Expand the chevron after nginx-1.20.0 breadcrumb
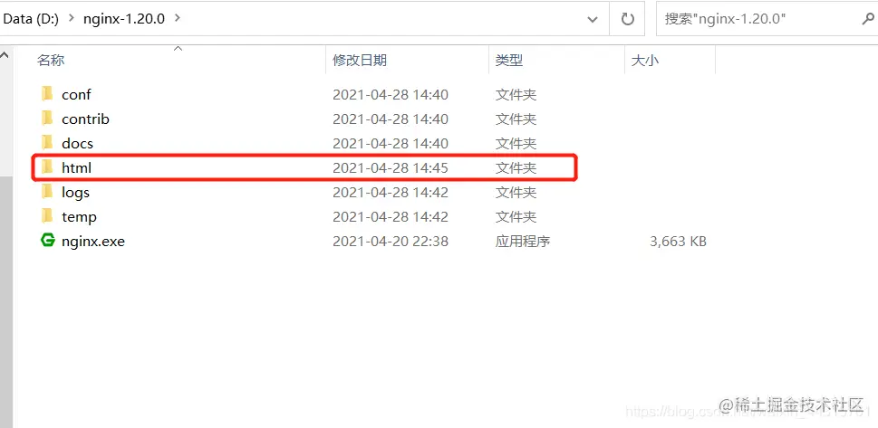 [x=178, y=18]
